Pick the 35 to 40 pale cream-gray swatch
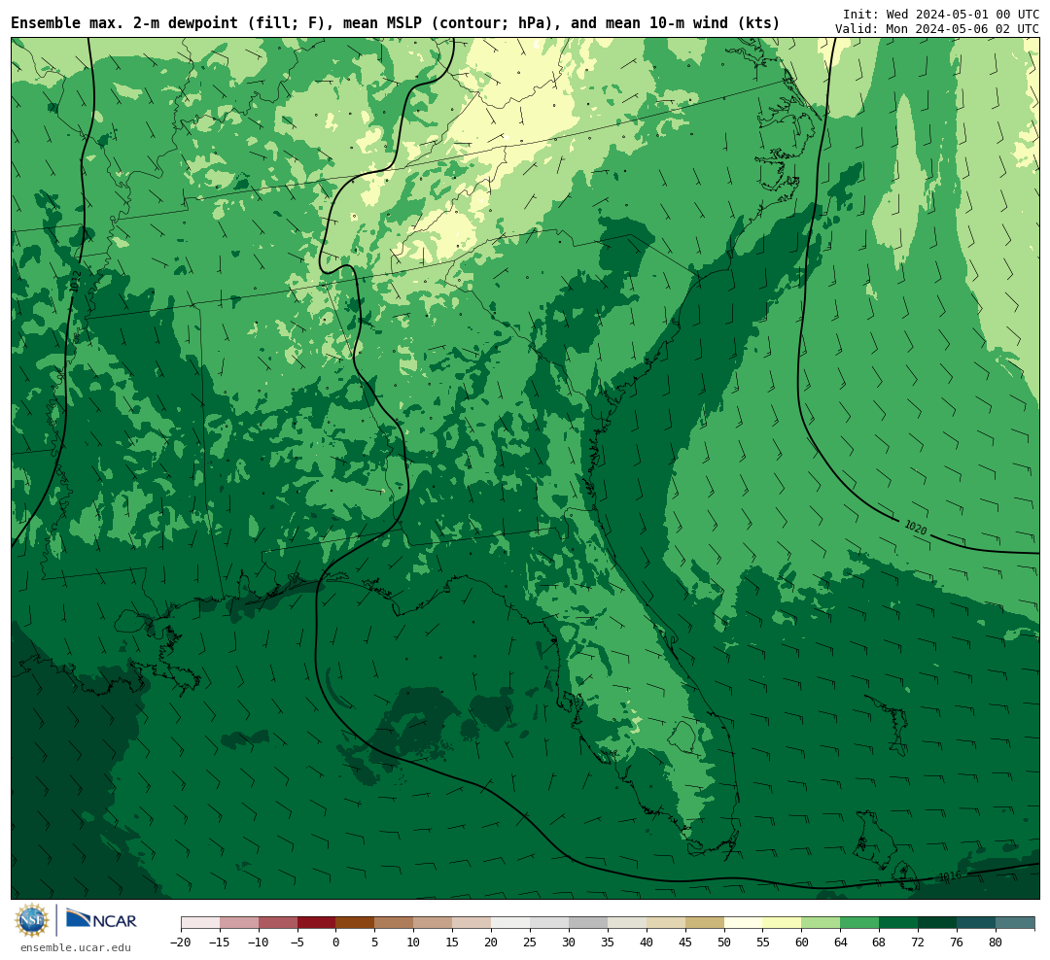1050x960 pixels. coord(627,923)
